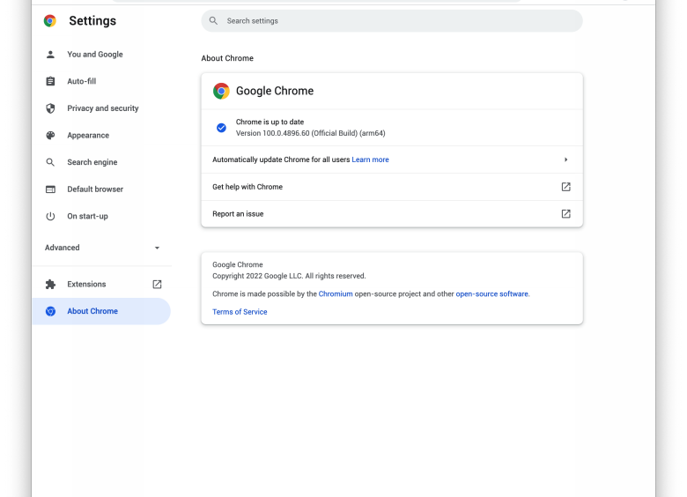Click the Chrome logo next to Settings title
This screenshot has height=497, width=687.
click(50, 21)
